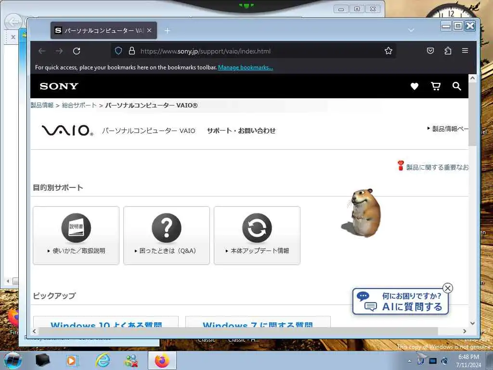Open Windows 7 に関する質問 link
This screenshot has height=370, width=493.
(x=258, y=322)
